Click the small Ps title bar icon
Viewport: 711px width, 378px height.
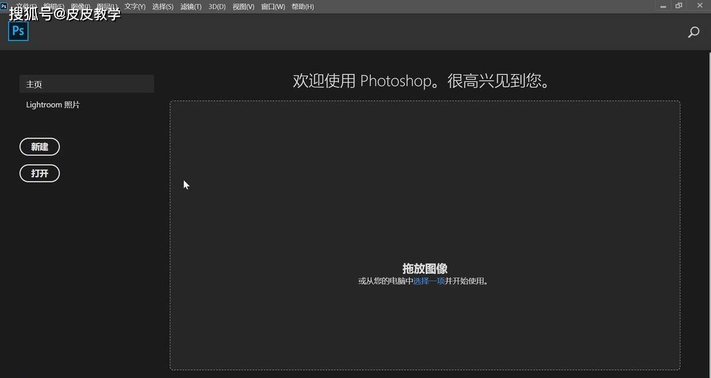coord(4,6)
